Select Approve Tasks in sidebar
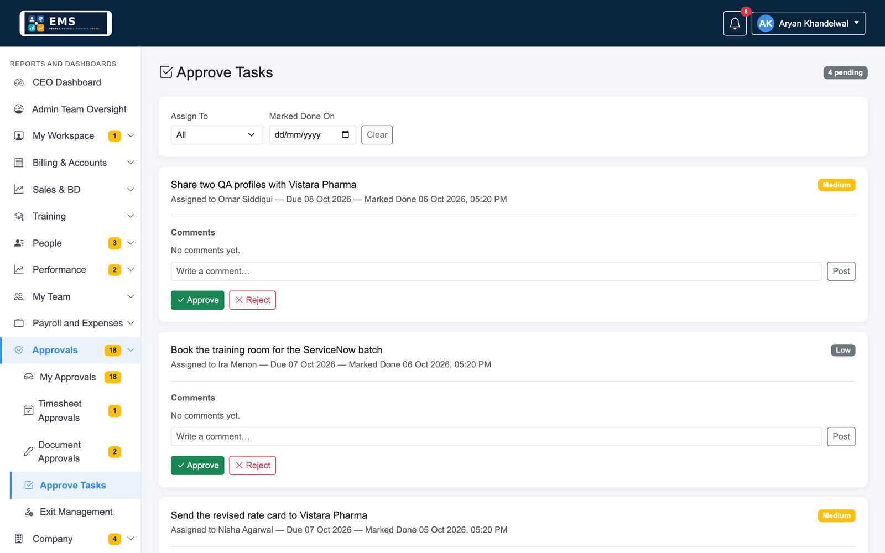The width and height of the screenshot is (885, 553). coord(75,486)
